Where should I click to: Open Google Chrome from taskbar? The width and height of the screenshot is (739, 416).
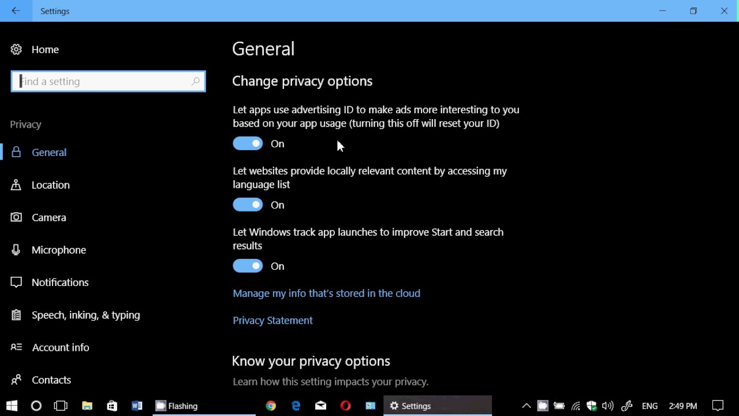[271, 406]
